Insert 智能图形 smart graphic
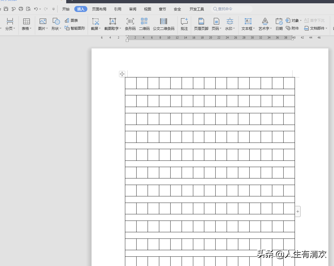Image resolution: width=334 pixels, height=266 pixels. [x=75, y=28]
